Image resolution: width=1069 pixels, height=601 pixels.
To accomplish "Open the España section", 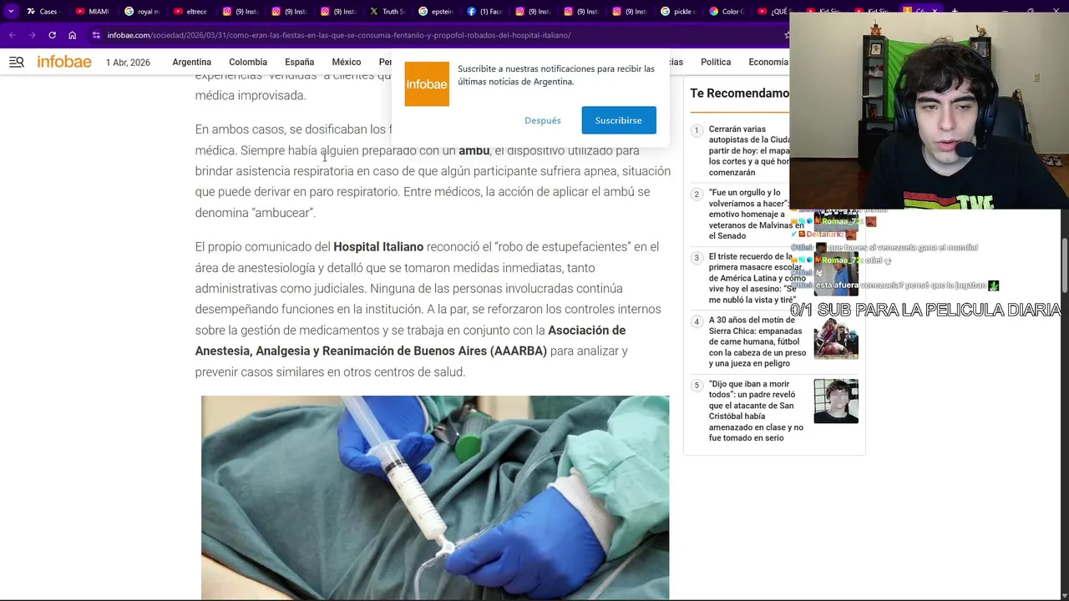I will (299, 63).
